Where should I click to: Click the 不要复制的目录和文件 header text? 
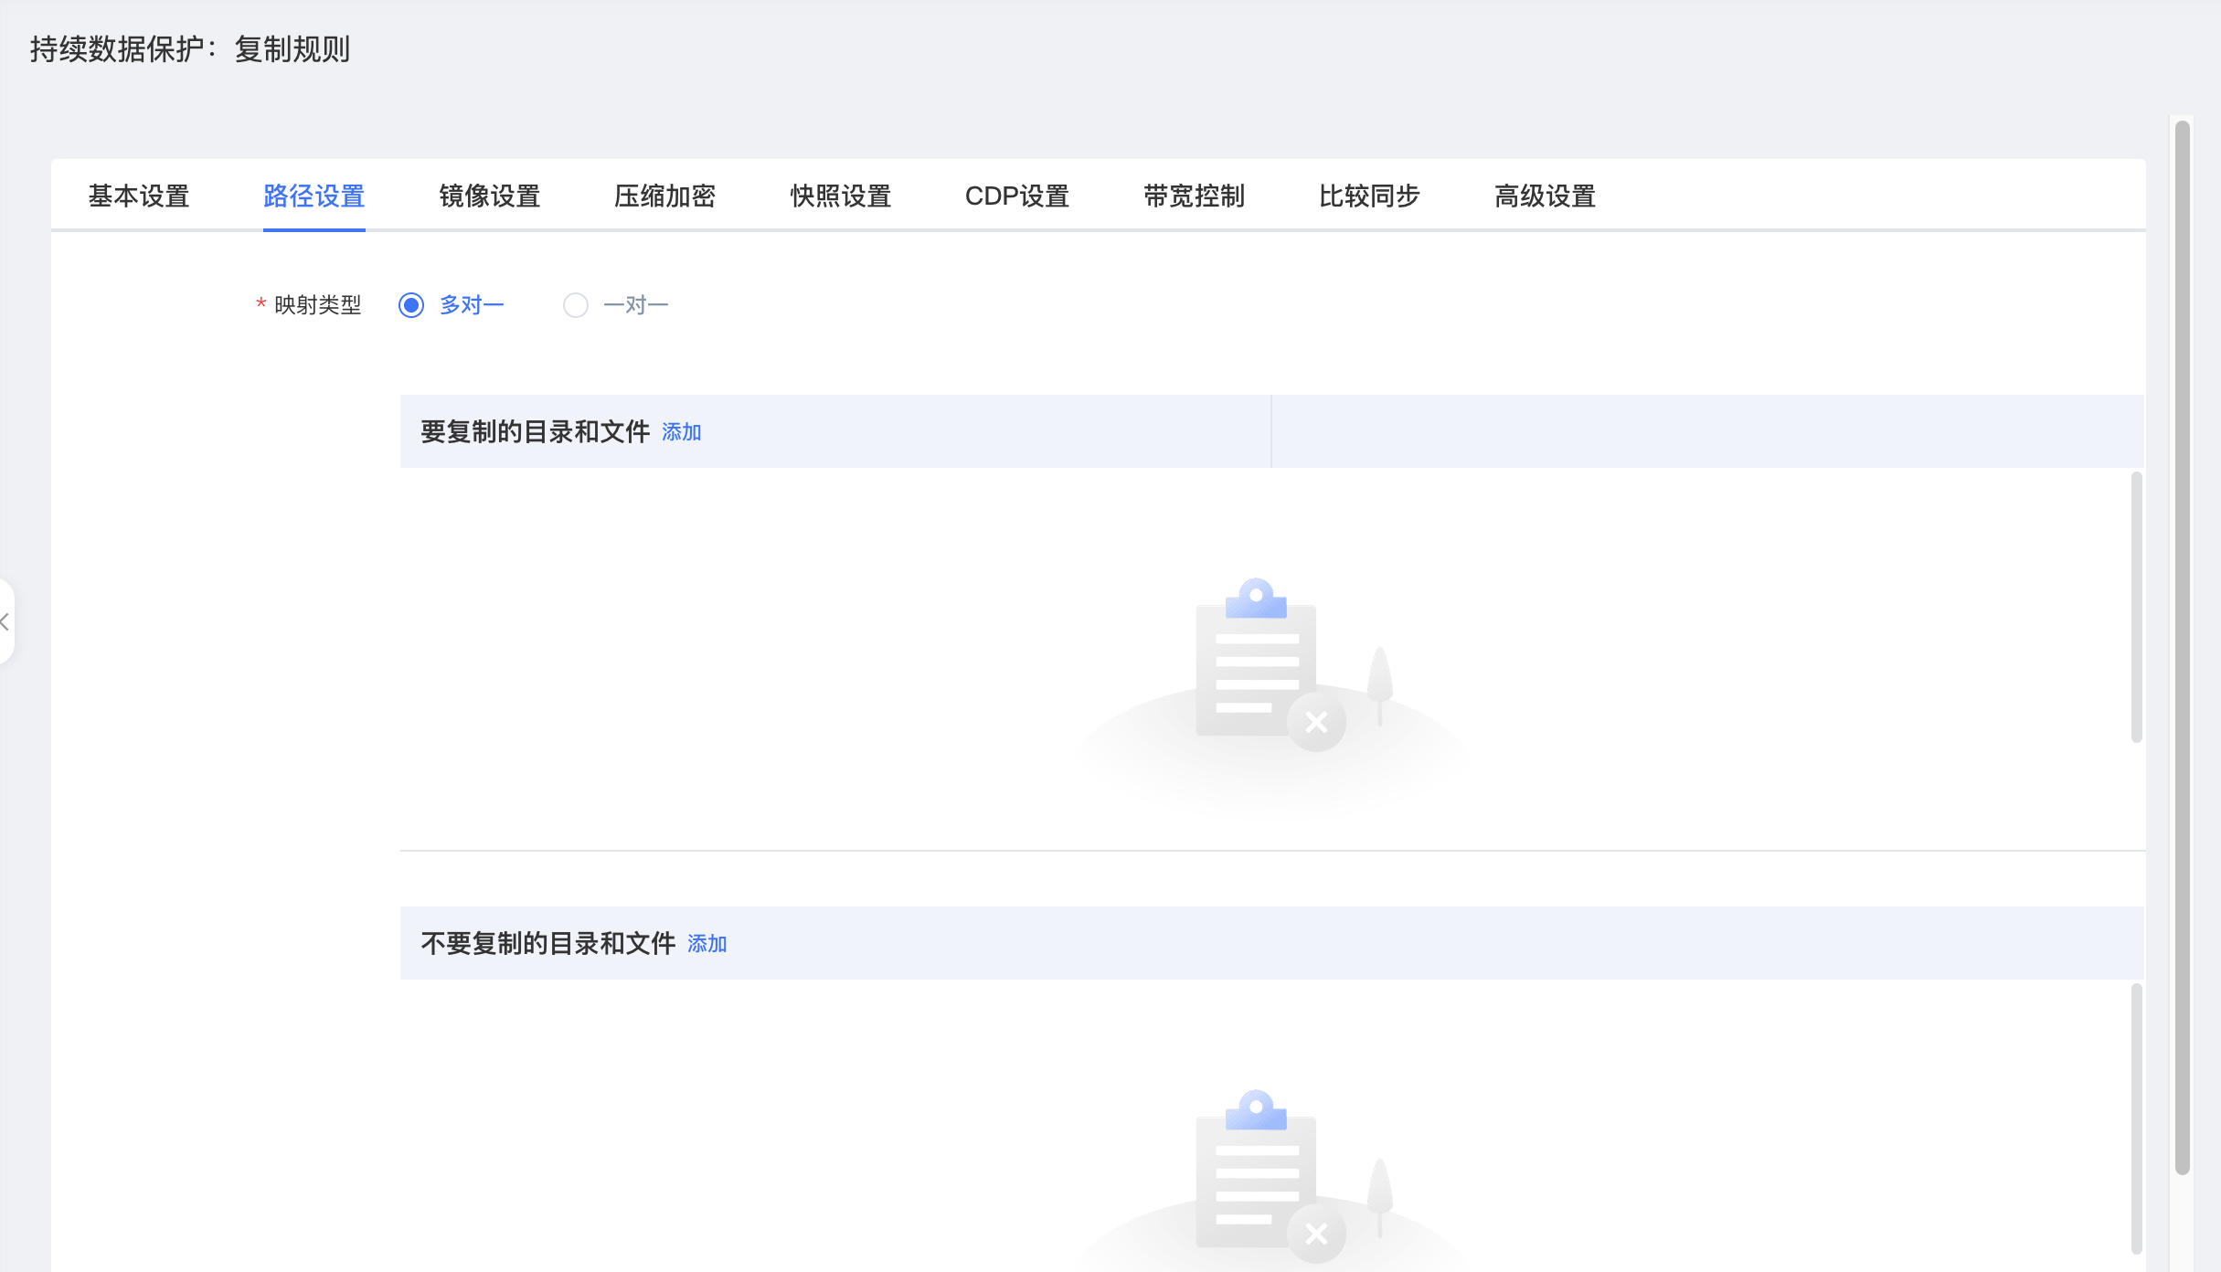tap(548, 943)
